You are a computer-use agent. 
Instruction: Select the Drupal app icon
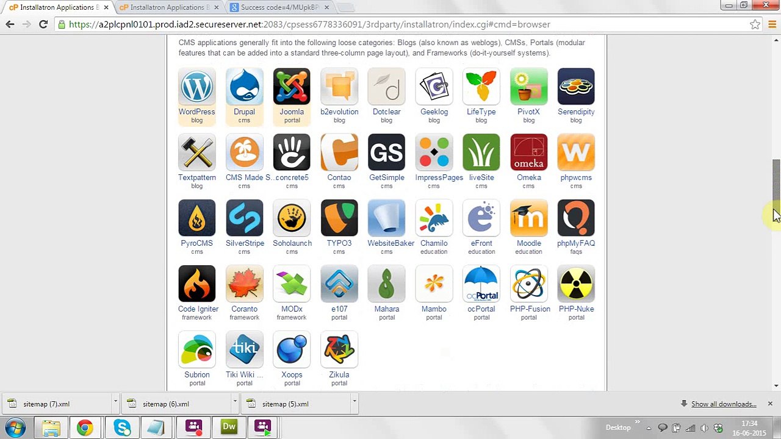tap(244, 87)
